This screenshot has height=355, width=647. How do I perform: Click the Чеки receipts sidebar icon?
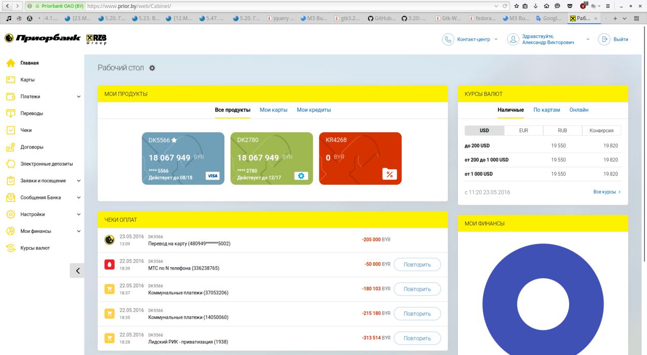10,130
